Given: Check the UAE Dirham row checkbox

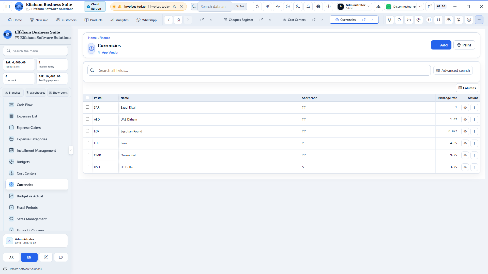Looking at the screenshot, I should pos(87,119).
